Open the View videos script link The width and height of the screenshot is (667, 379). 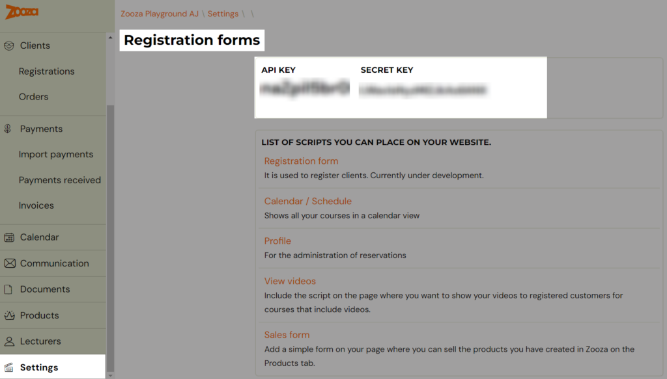290,281
